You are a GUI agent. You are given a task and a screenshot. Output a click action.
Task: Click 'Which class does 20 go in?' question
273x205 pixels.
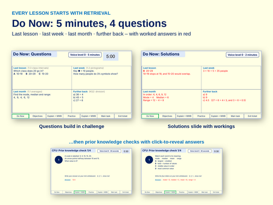coord(28,71)
